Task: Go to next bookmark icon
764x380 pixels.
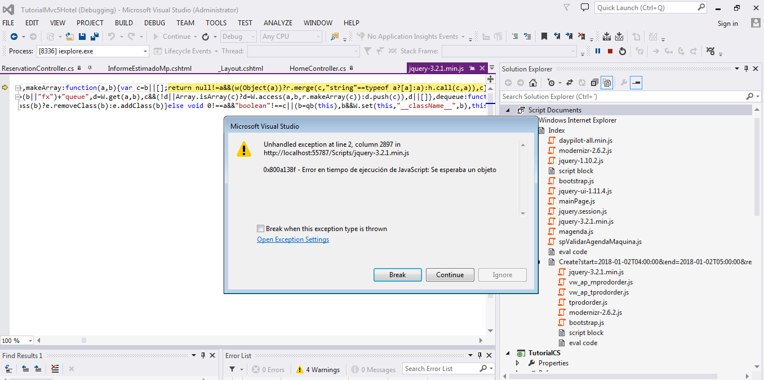Action: pyautogui.click(x=569, y=37)
